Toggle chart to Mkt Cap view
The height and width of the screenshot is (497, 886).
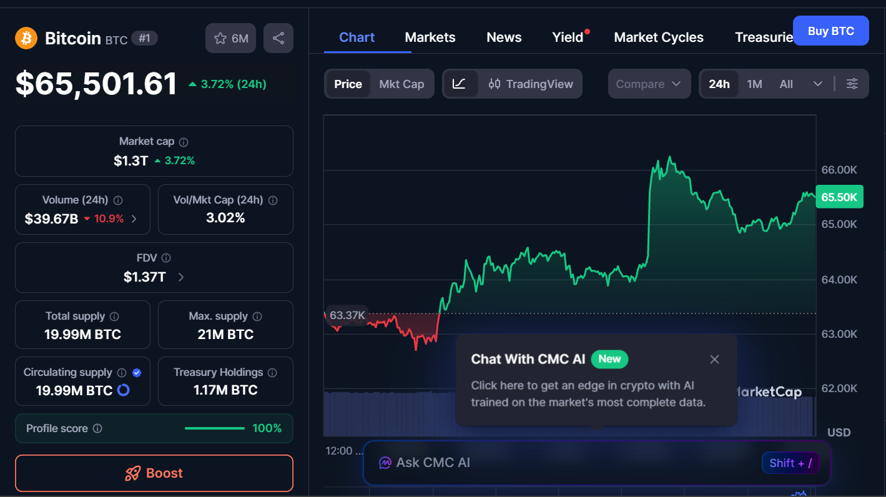click(401, 84)
